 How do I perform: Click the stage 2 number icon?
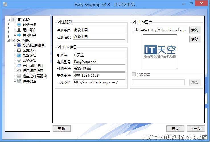coord(14,40)
